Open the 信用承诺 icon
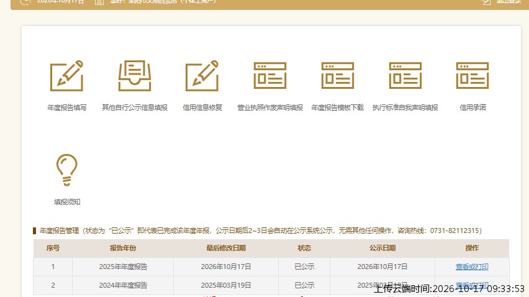 [472, 76]
